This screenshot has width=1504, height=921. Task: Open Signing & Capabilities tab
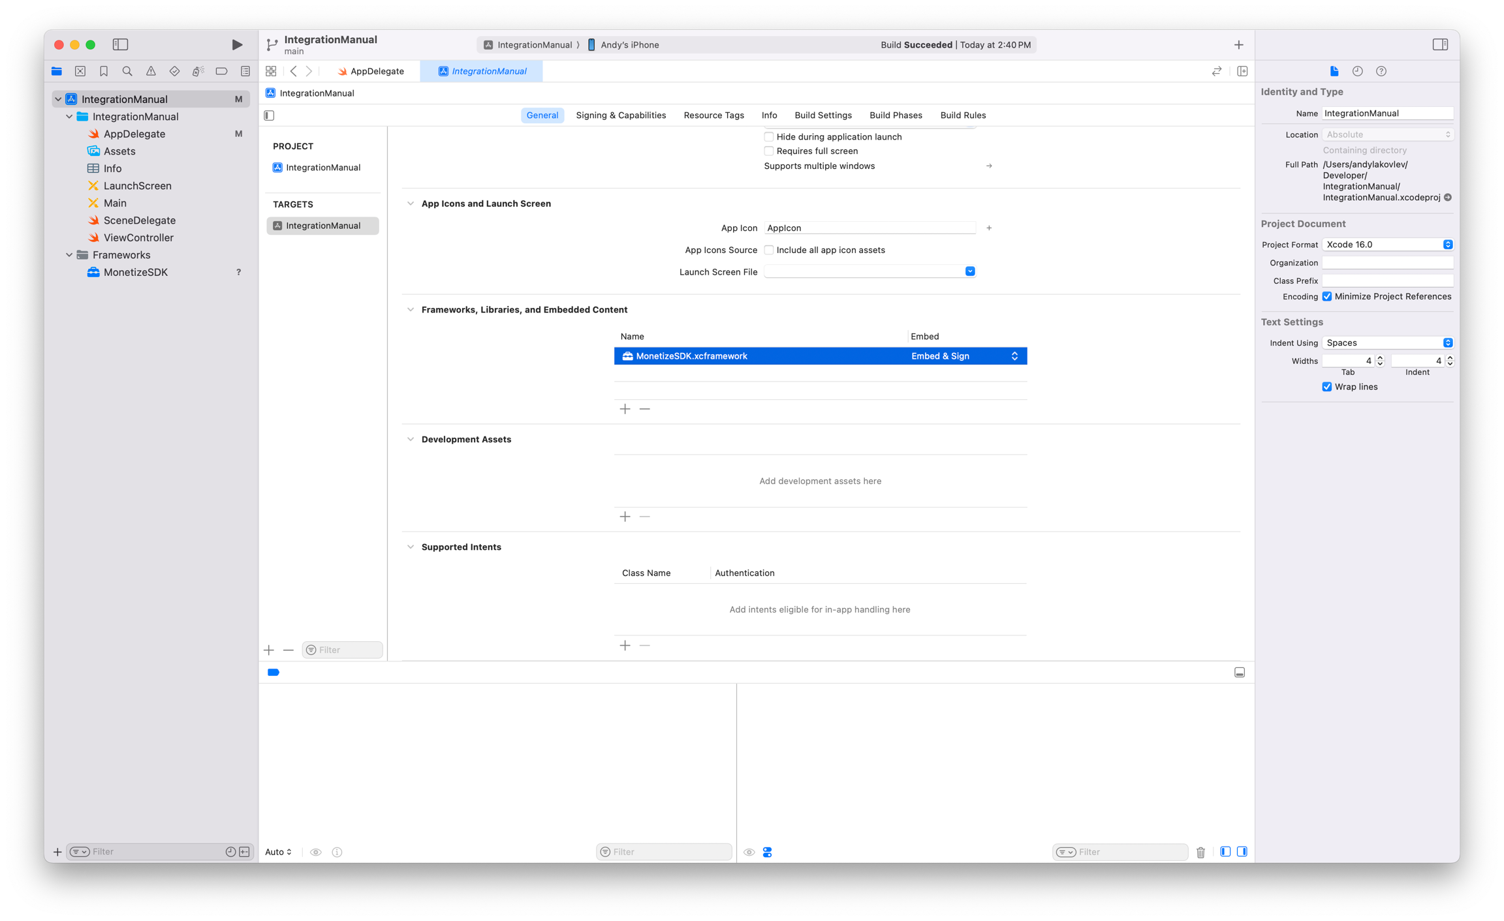pos(620,115)
